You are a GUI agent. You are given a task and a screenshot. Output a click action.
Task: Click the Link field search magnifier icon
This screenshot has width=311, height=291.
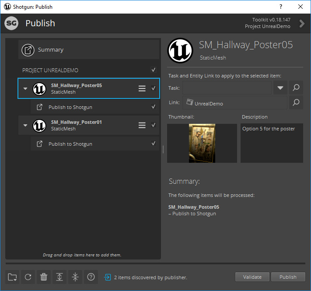tap(296, 103)
